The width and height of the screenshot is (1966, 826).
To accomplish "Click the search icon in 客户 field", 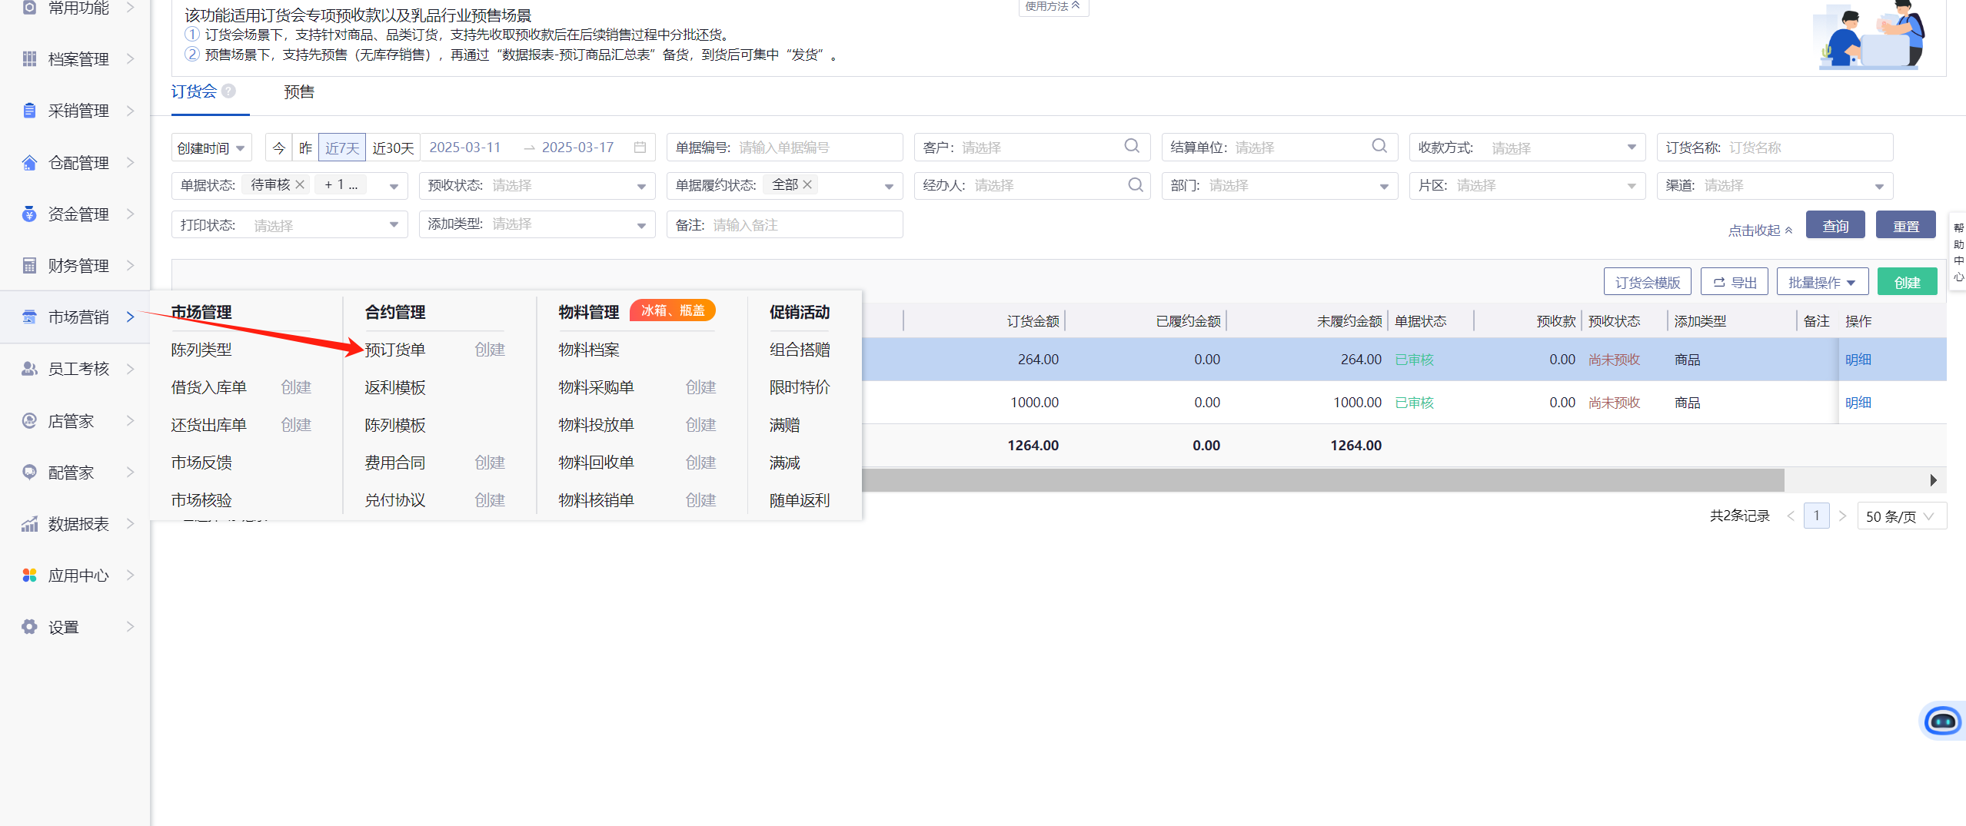I will [1131, 146].
